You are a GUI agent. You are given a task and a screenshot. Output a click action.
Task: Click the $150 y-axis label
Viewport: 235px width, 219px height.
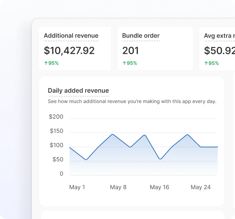pyautogui.click(x=56, y=131)
